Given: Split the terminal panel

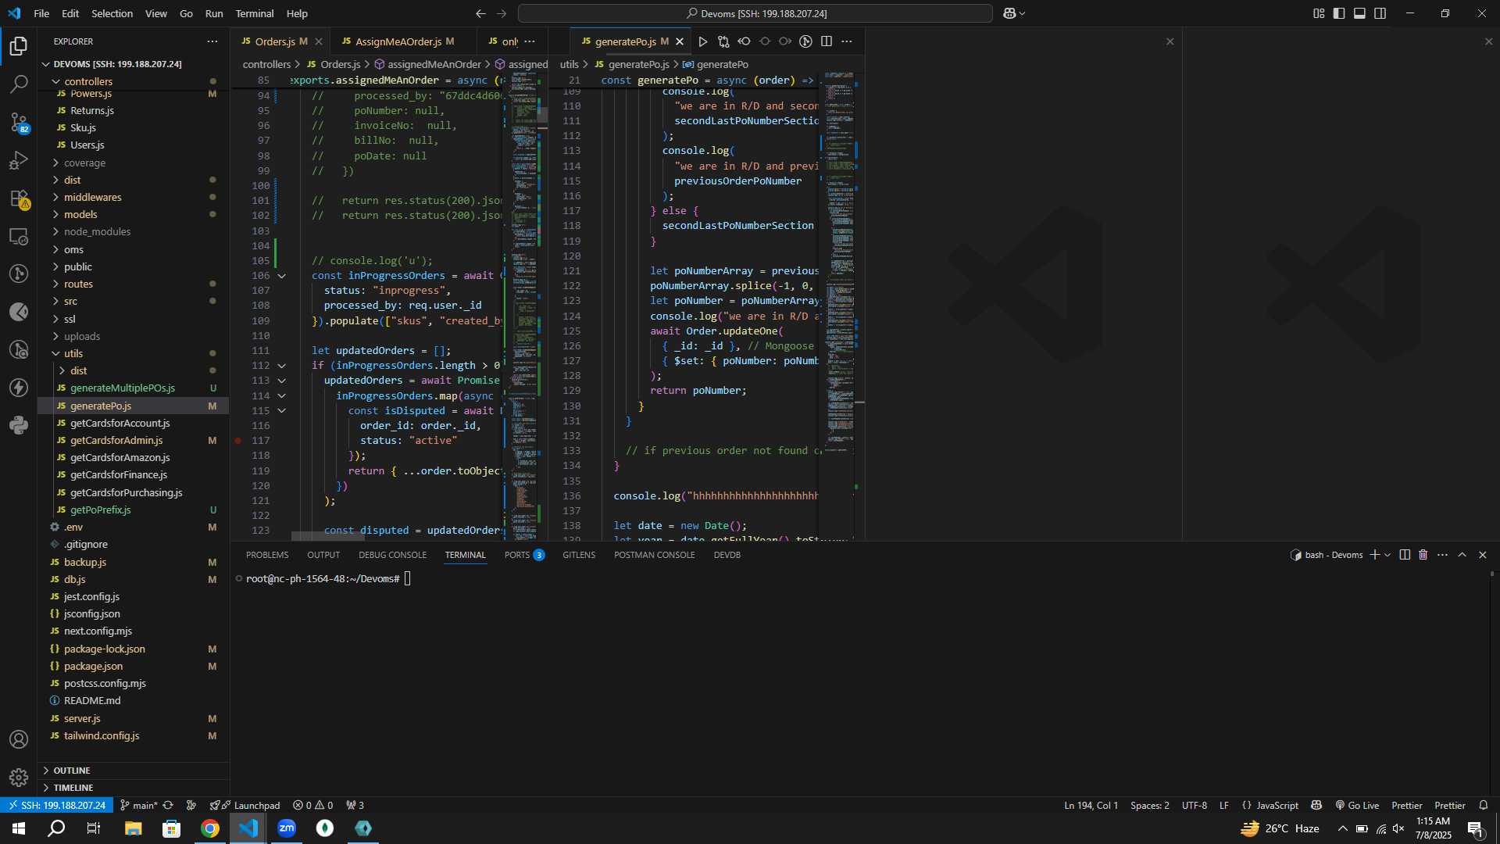Looking at the screenshot, I should point(1405,555).
